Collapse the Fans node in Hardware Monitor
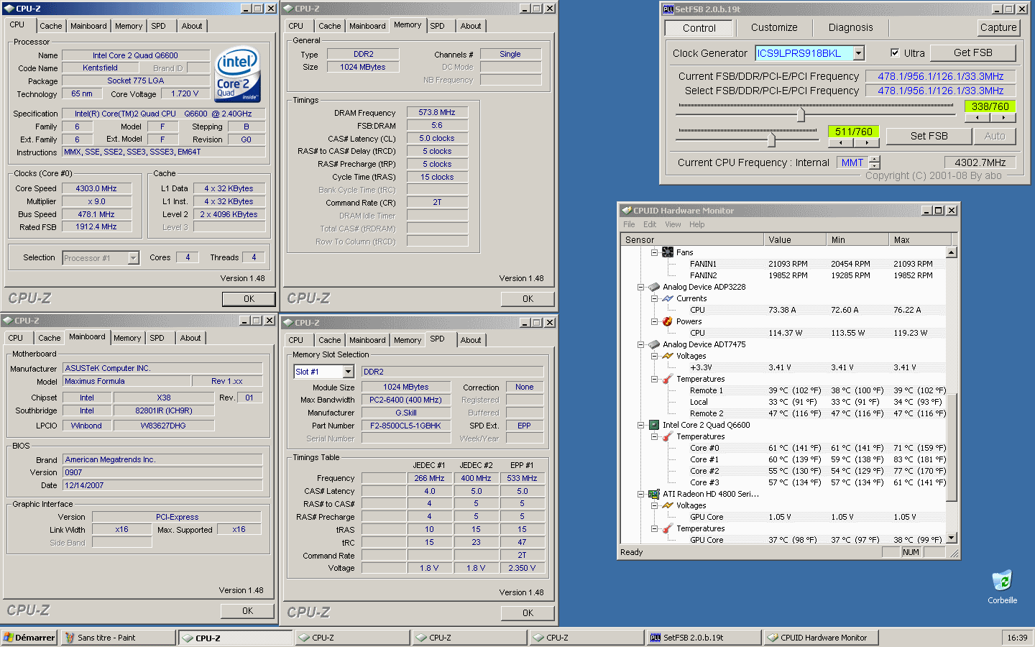The width and height of the screenshot is (1035, 647). (654, 252)
